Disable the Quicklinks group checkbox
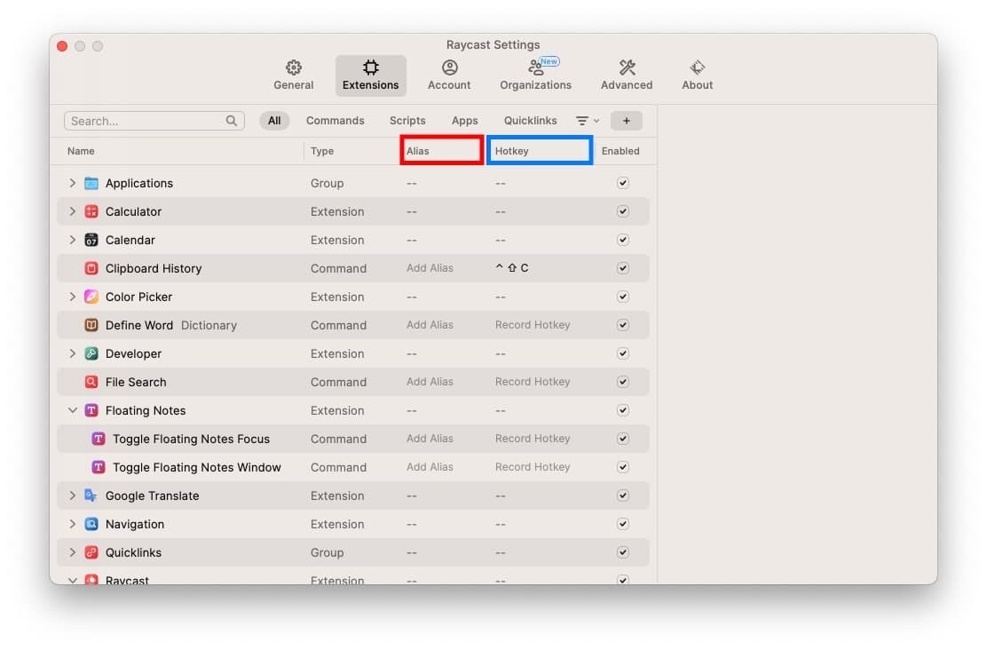This screenshot has width=987, height=650. point(622,551)
